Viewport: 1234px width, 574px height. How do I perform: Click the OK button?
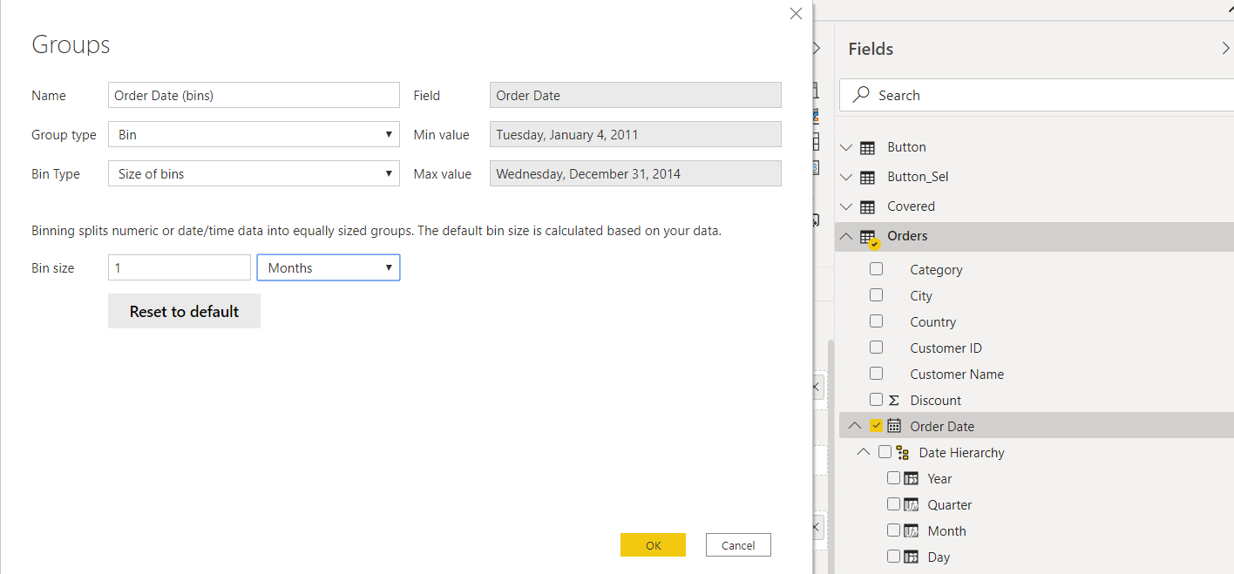[x=653, y=545]
